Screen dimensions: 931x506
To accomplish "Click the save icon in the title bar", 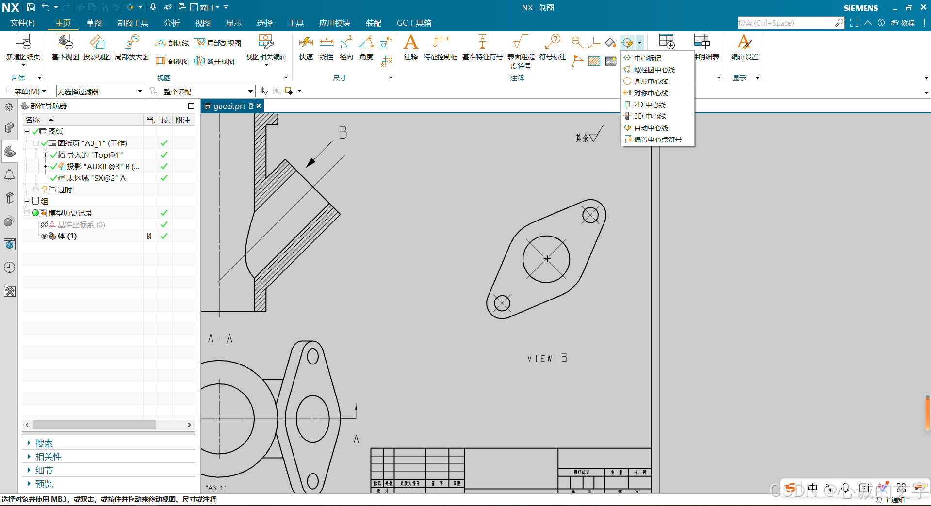I will click(x=31, y=7).
